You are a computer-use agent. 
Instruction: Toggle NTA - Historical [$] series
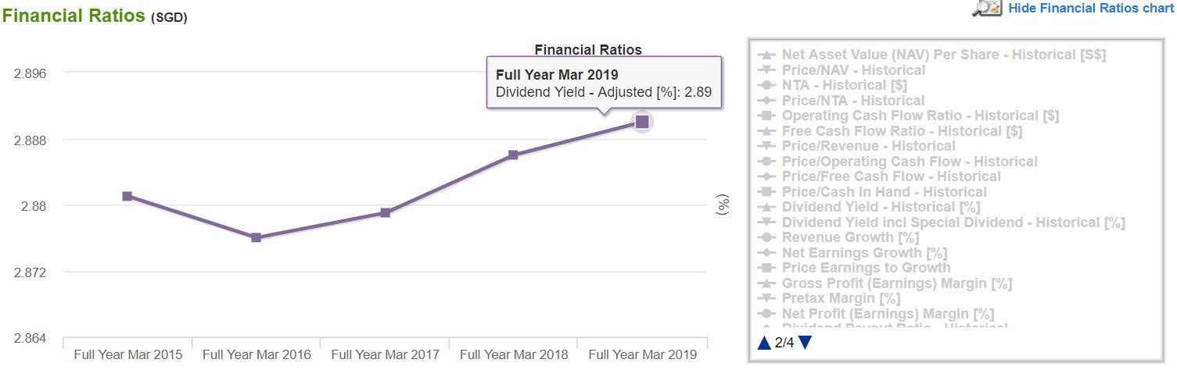(844, 85)
